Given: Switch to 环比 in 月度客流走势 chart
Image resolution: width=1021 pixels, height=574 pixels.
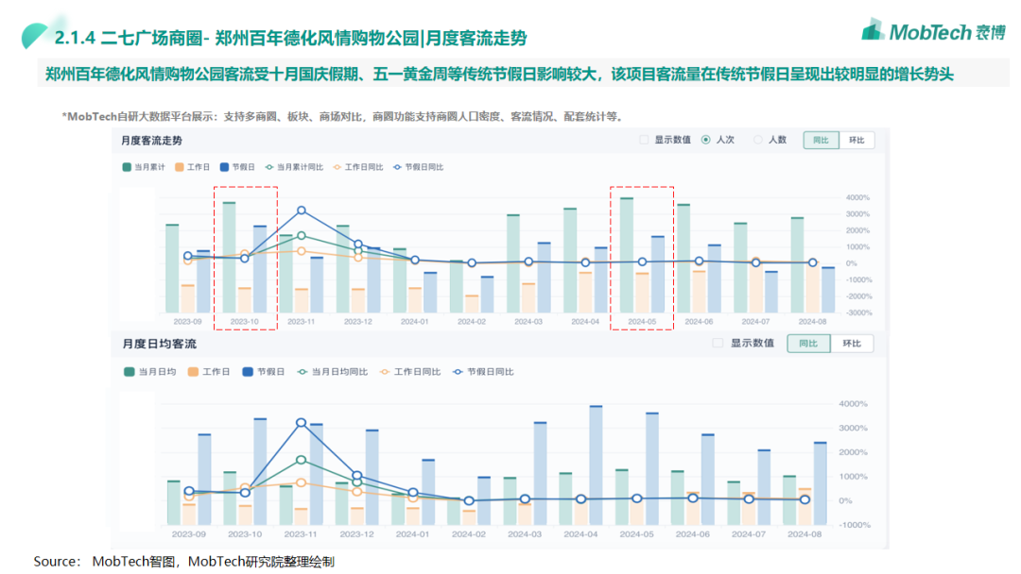Looking at the screenshot, I should (x=856, y=140).
